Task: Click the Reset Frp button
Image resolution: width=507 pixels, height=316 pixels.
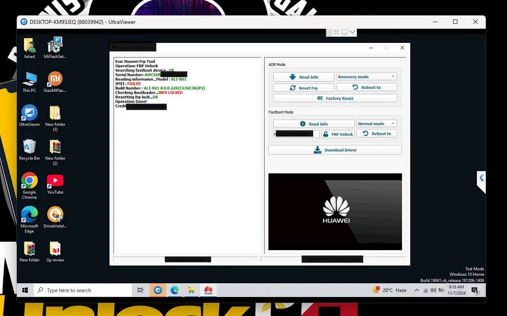Action: [x=303, y=88]
